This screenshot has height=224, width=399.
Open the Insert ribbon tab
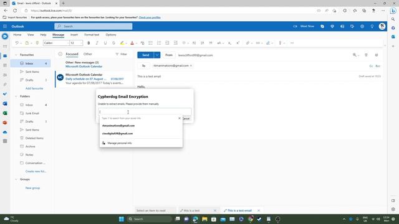[x=74, y=35]
